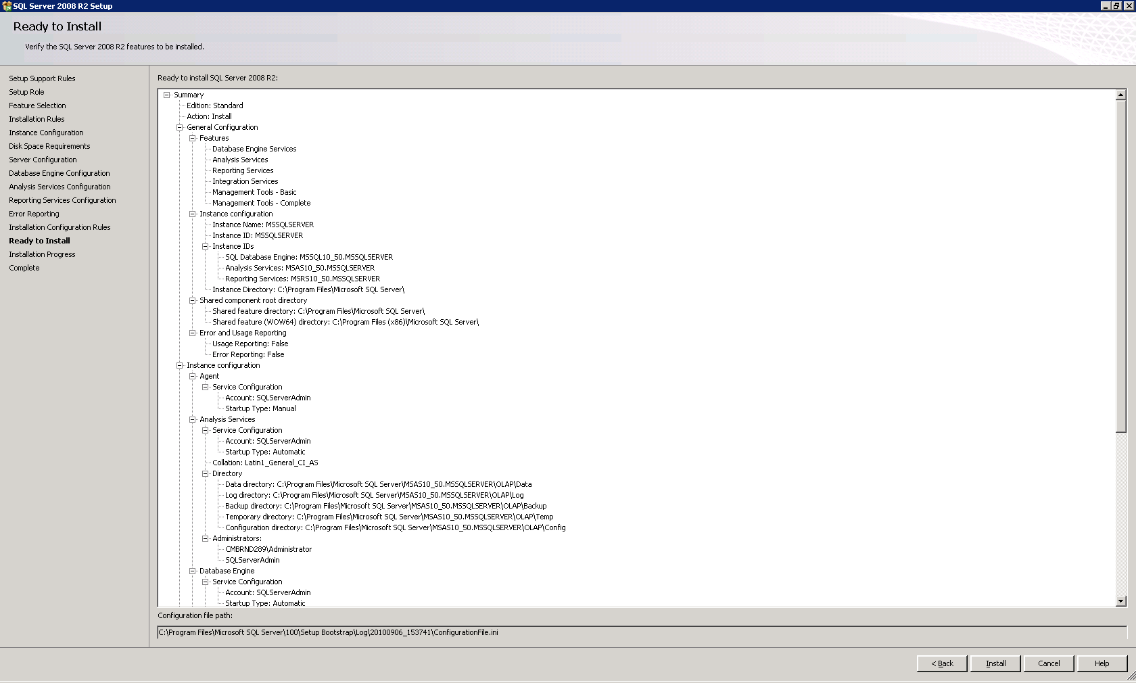This screenshot has height=683, width=1136.
Task: Select 'Action: Install' row
Action: point(209,116)
